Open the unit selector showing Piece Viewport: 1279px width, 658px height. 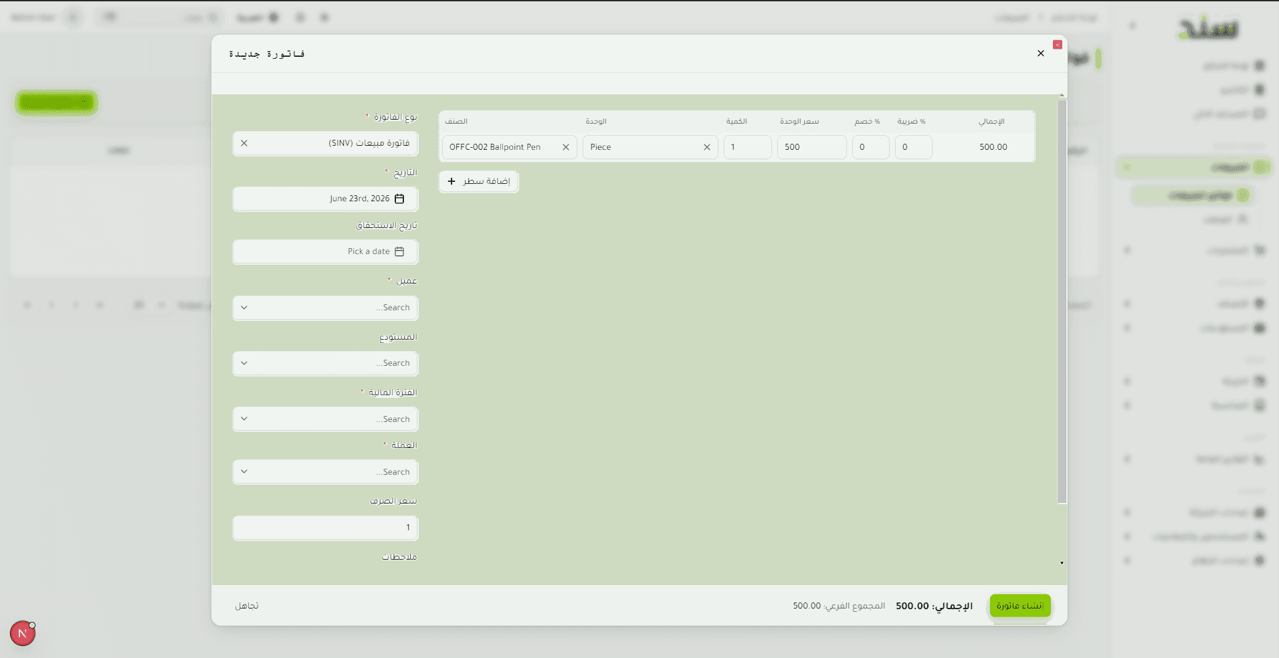[x=650, y=147]
